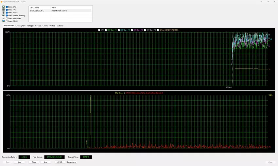Hide CPU Core #1 from temperature graph
The image size is (278, 166).
[x=107, y=30]
